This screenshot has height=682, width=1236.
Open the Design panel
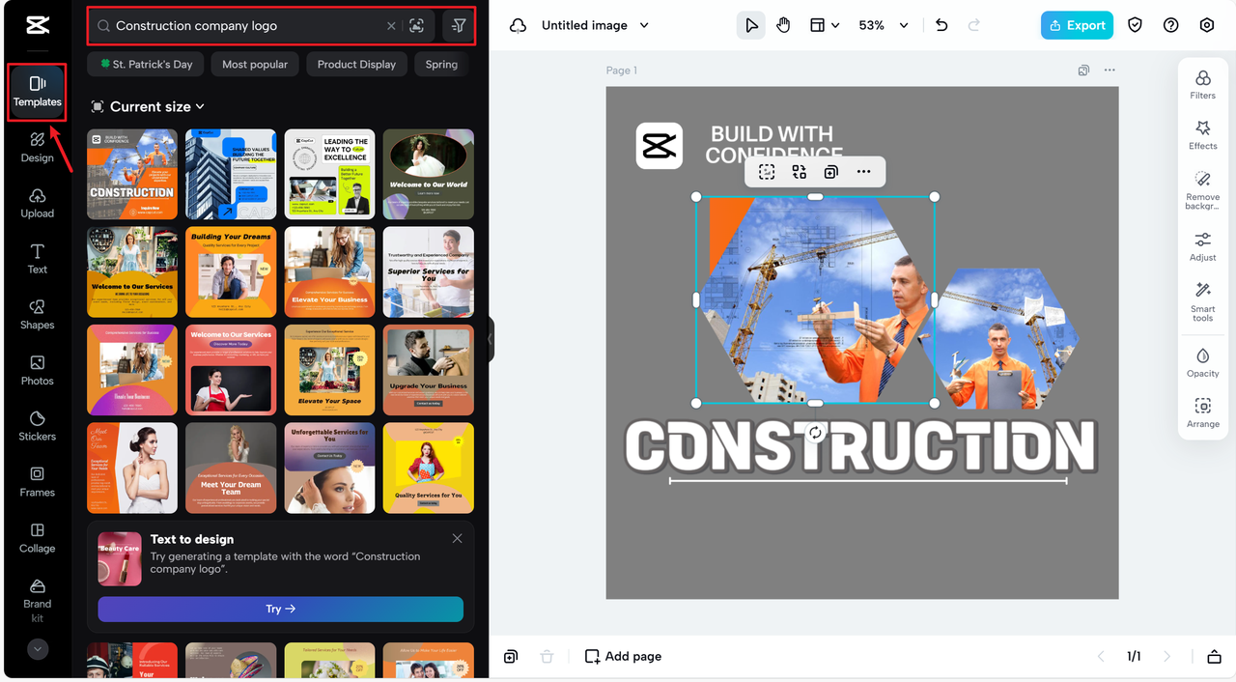pyautogui.click(x=38, y=147)
